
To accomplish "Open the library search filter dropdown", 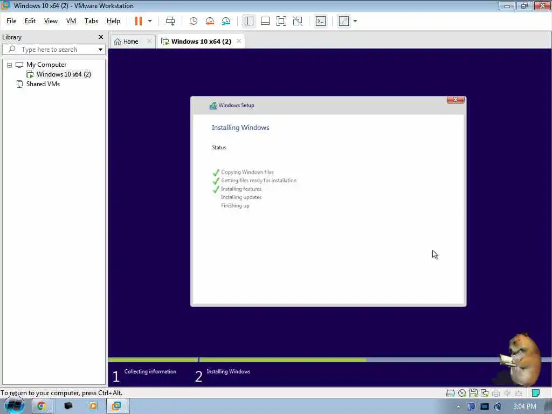I will point(100,50).
